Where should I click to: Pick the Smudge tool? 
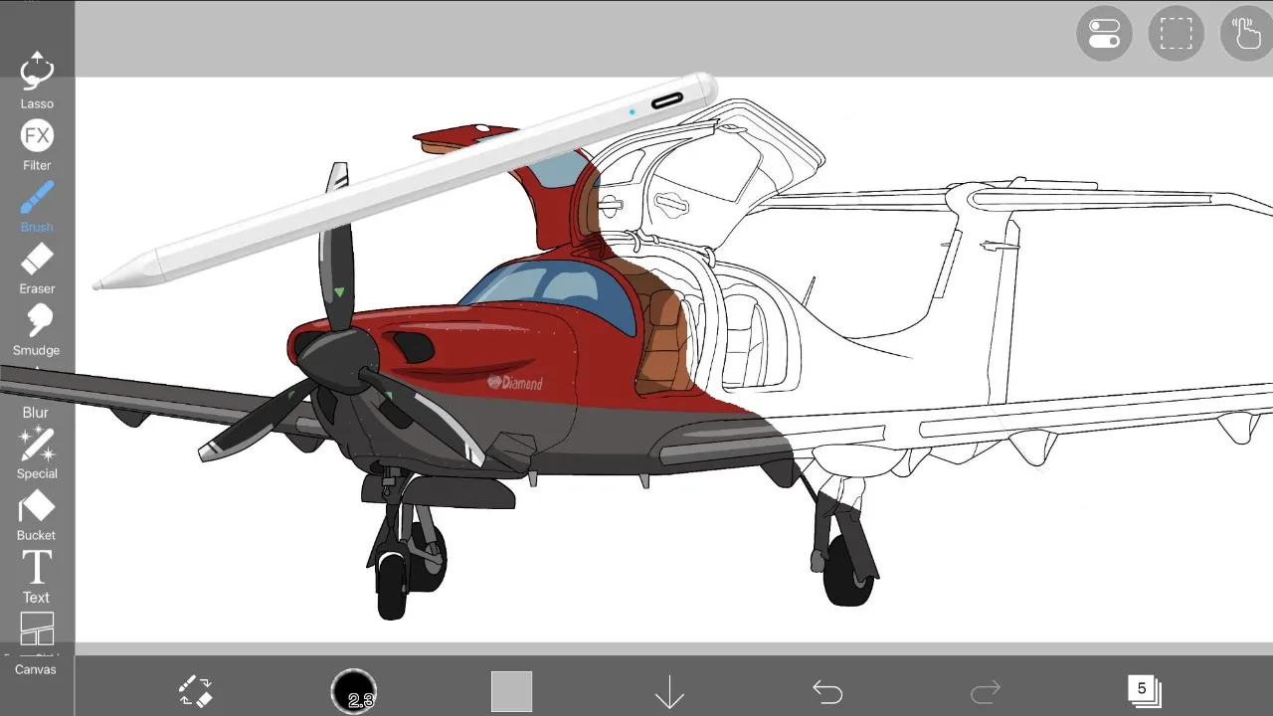pyautogui.click(x=37, y=330)
